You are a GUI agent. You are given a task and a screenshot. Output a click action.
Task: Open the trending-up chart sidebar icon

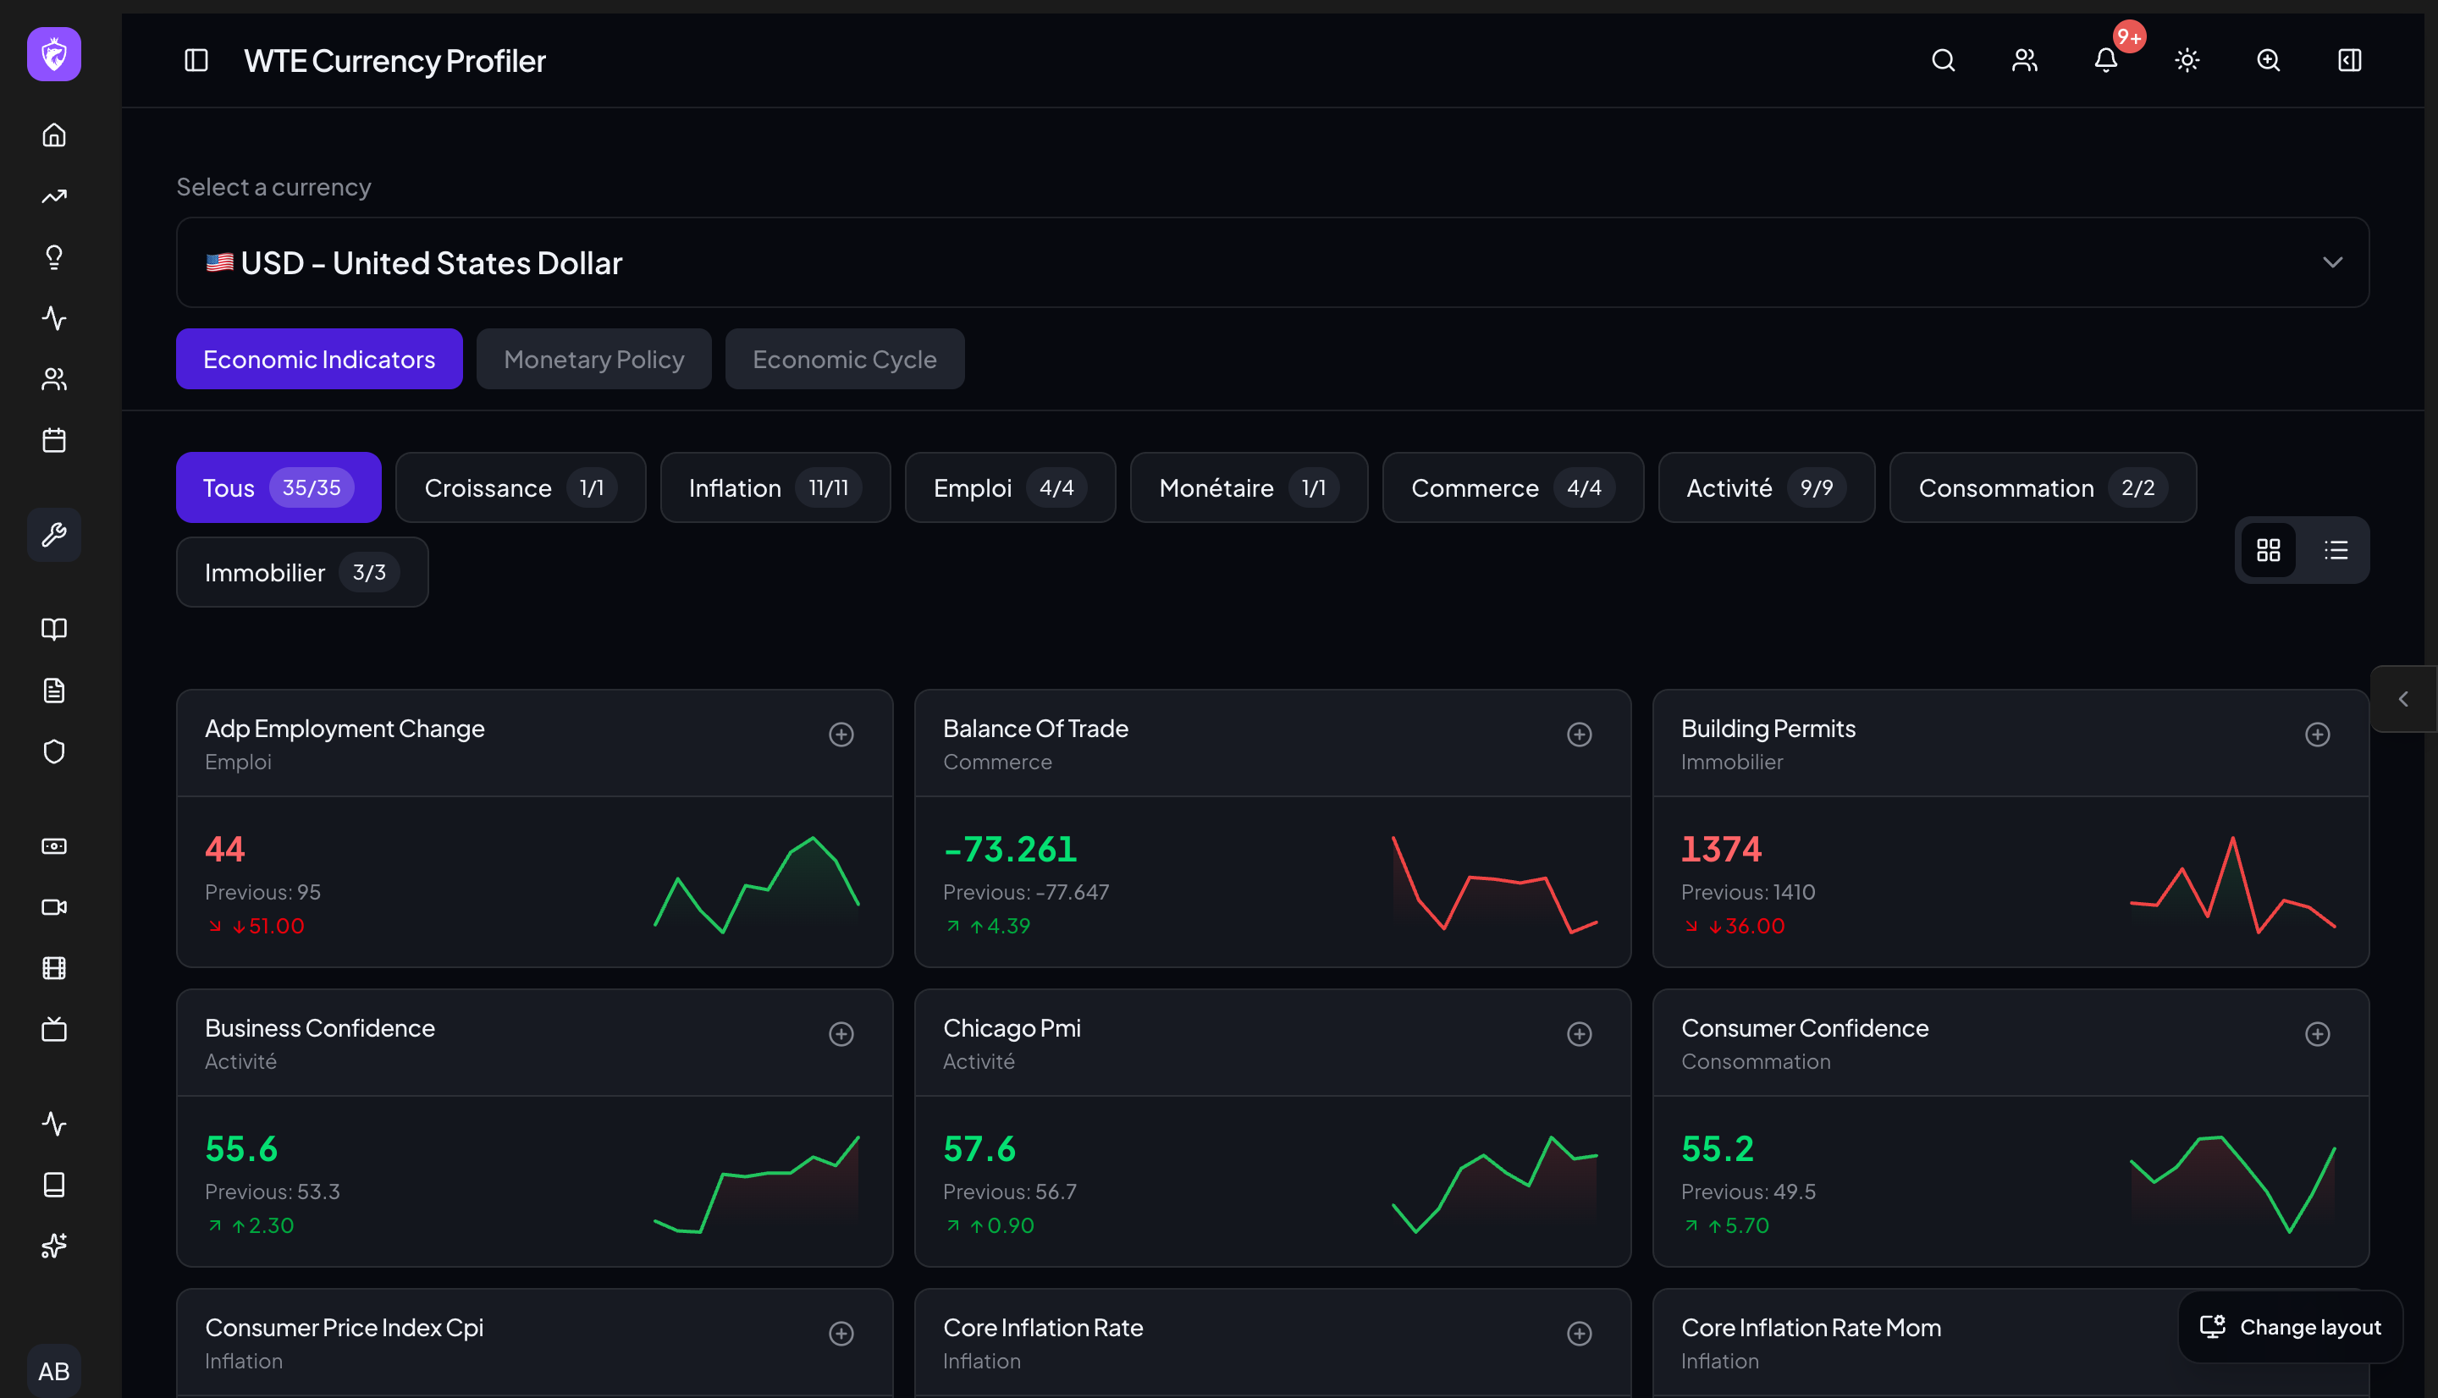[54, 195]
